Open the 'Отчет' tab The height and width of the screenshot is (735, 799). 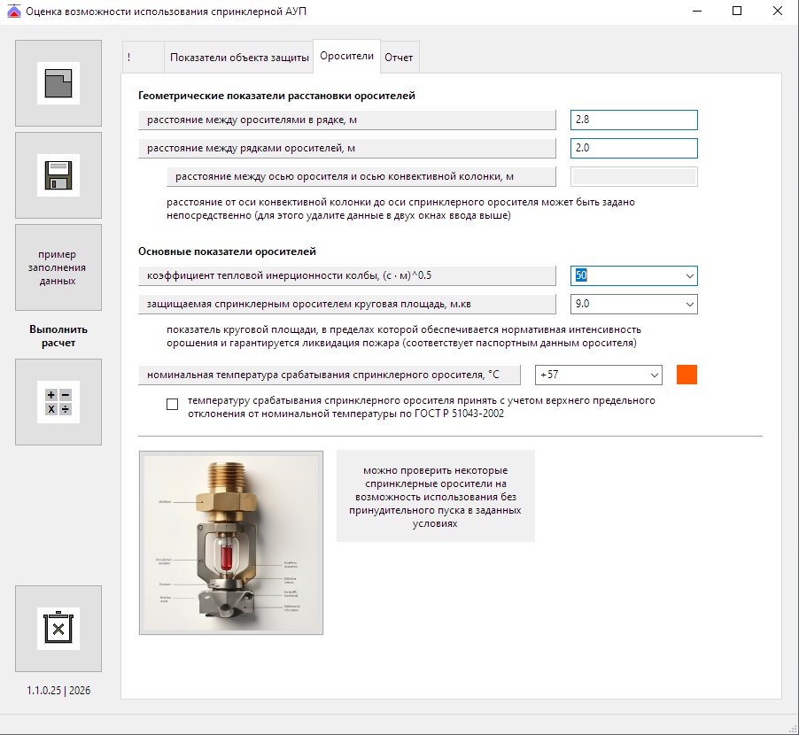coord(399,58)
